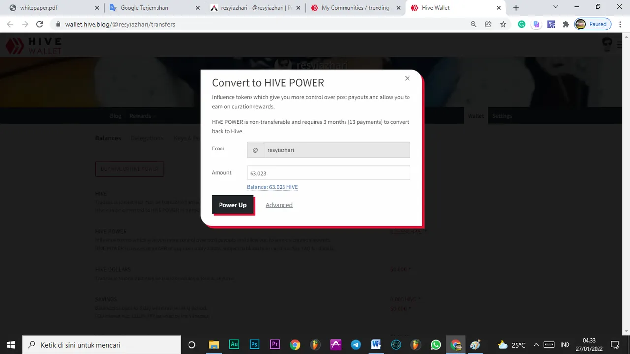Screen dimensions: 630x354
Task: Open the Settings tab behind the dialog
Action: [x=502, y=116]
